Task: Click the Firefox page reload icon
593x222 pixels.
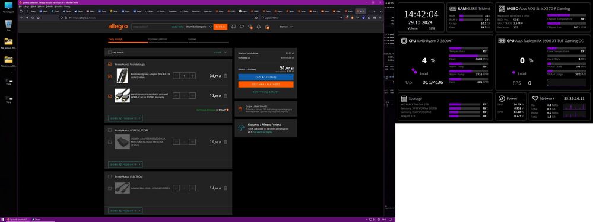Action: [32, 18]
